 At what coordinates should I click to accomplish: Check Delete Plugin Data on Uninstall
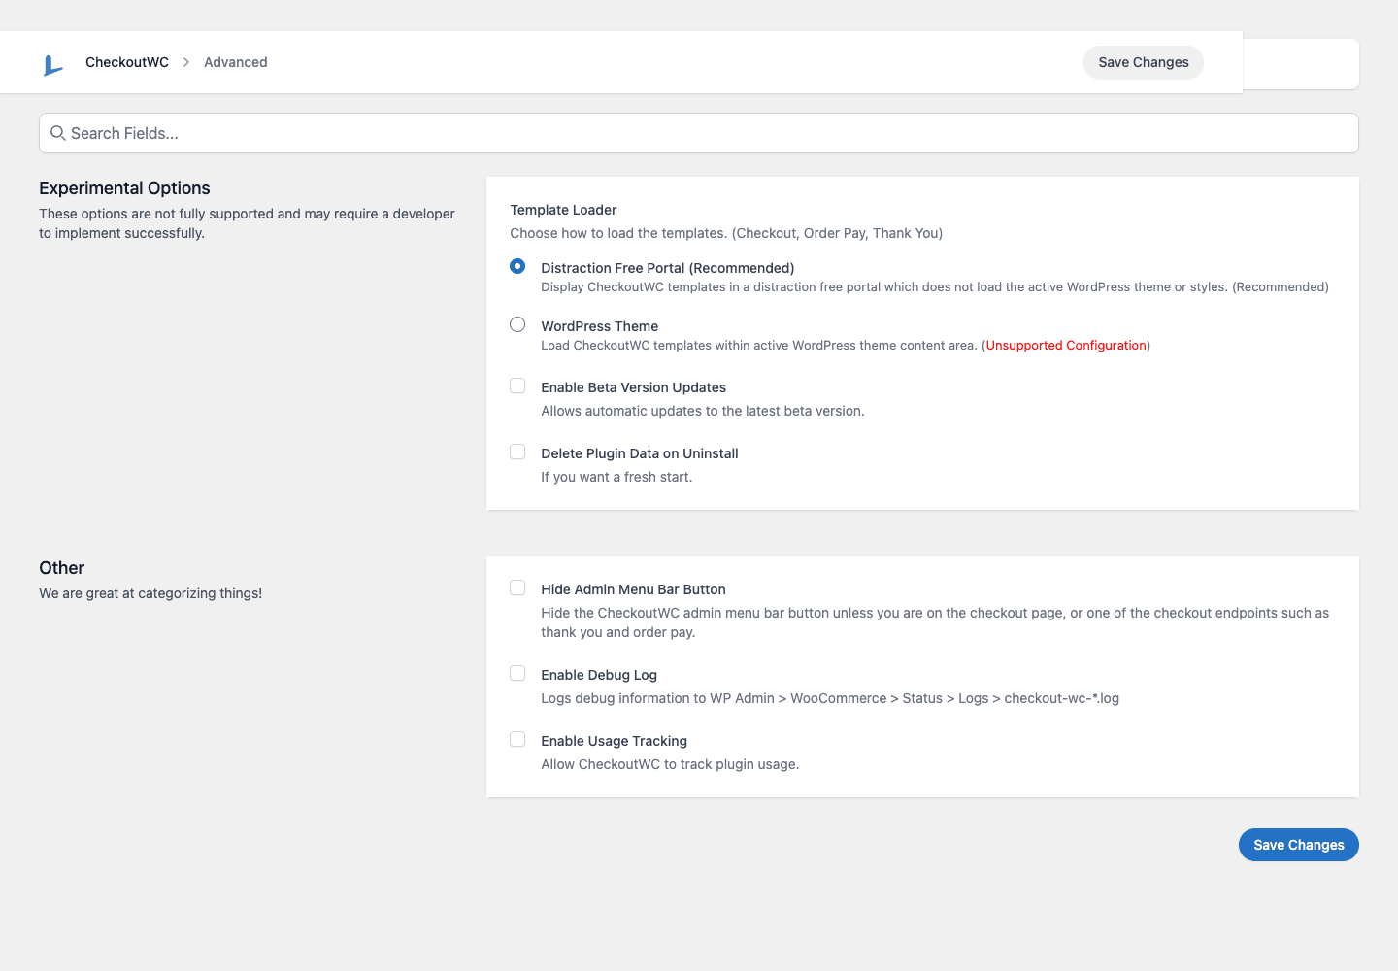(517, 452)
